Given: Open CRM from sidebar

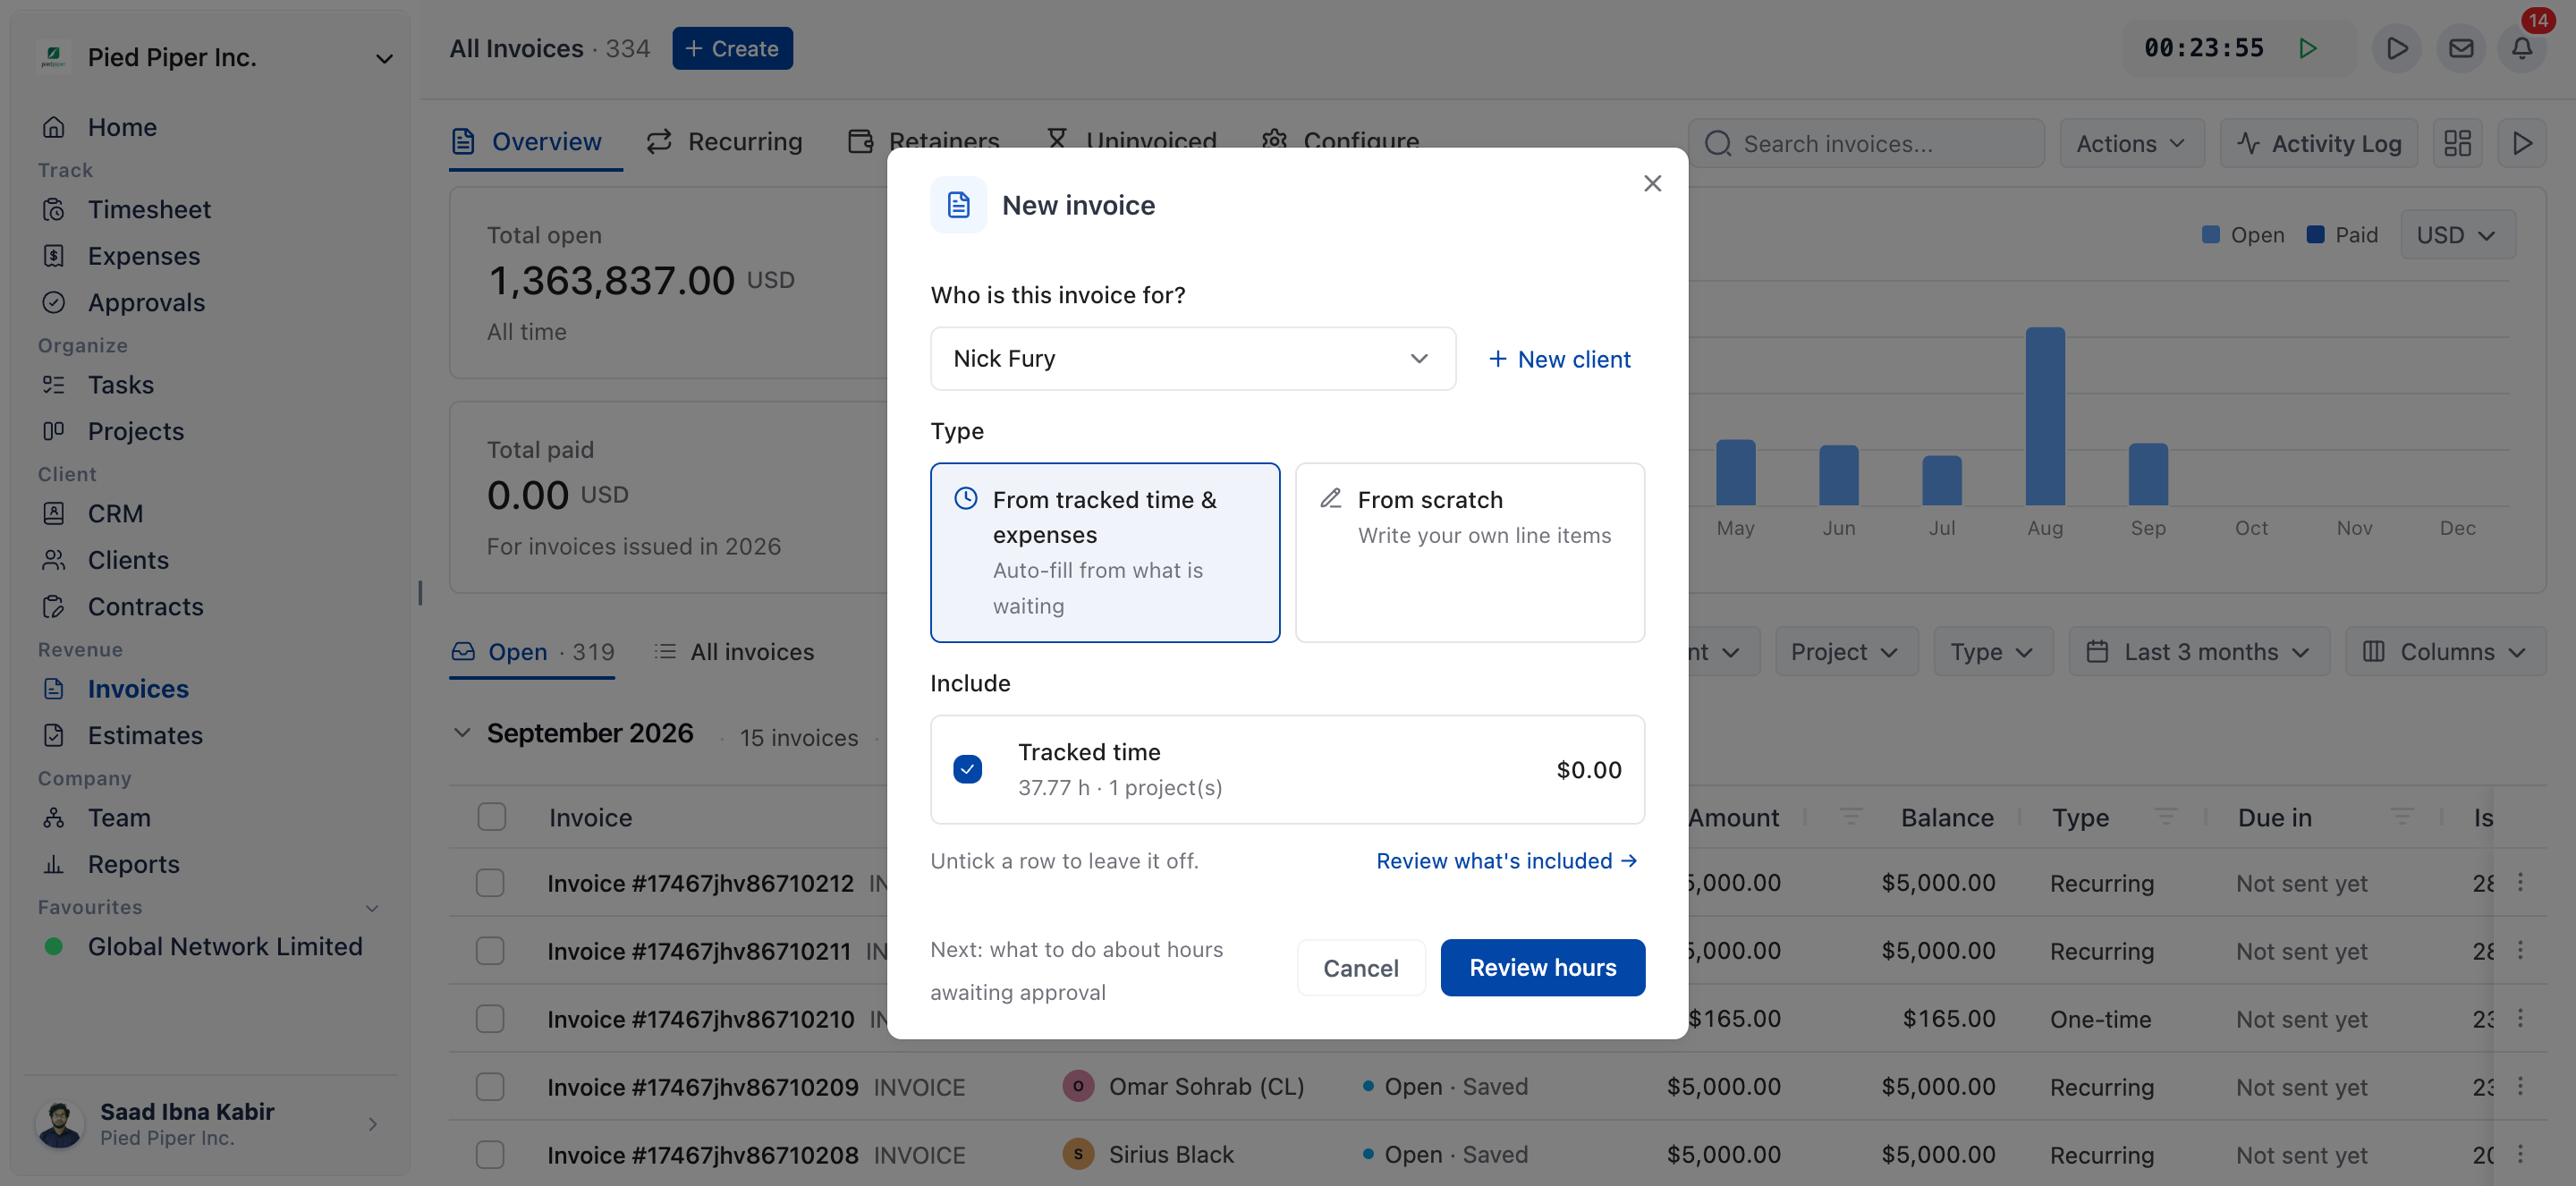Looking at the screenshot, I should [x=115, y=513].
